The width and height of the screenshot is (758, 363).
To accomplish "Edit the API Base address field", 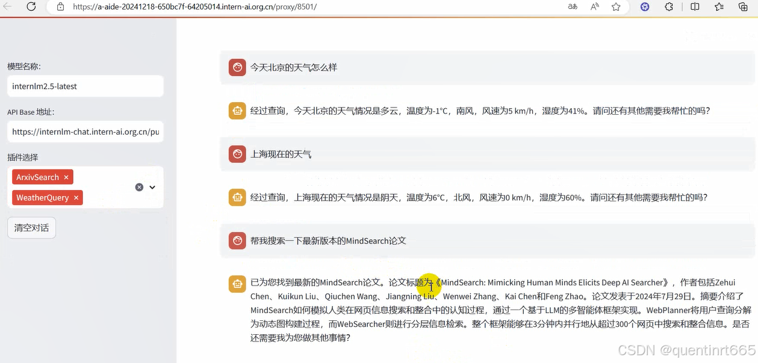I will coord(85,132).
